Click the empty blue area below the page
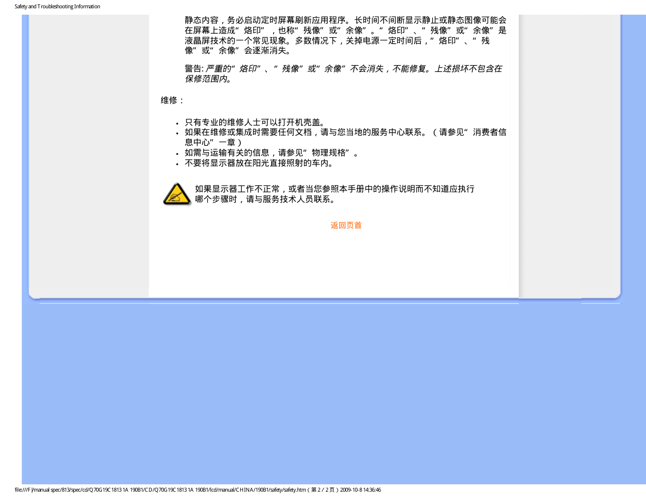The image size is (646, 499). click(333, 391)
